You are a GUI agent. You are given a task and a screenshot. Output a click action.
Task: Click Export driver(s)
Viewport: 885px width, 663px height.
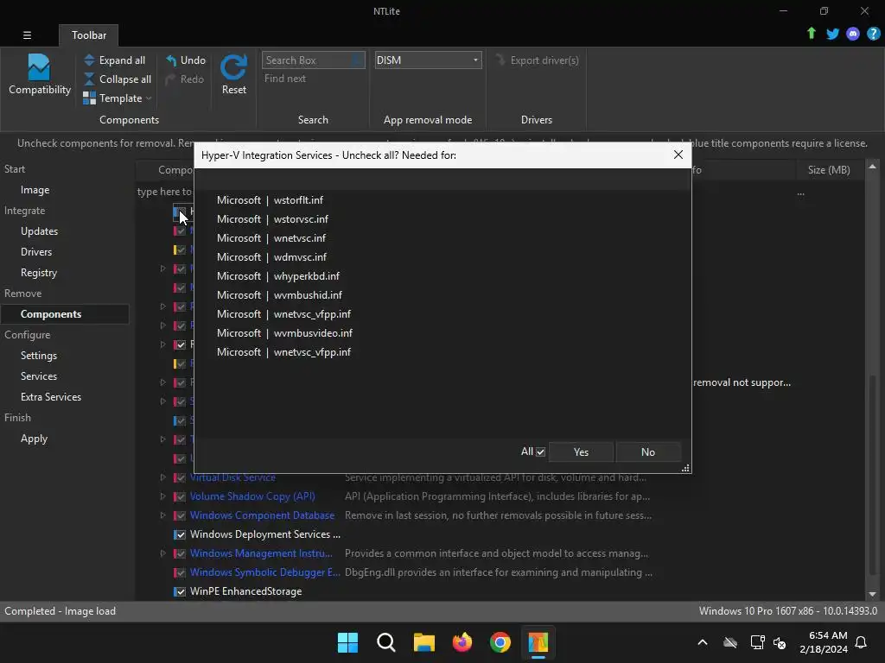[x=537, y=60]
